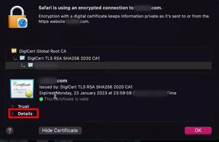Screen dimensions: 219x142
Task: Select the DigiCert Global Root CA row
Action: tap(43, 51)
